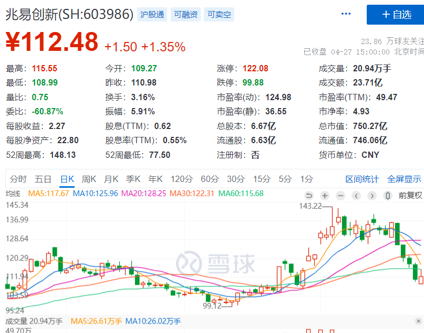Click the chart reset (undo) icon
Screen dimensions: 424x333
point(309,196)
